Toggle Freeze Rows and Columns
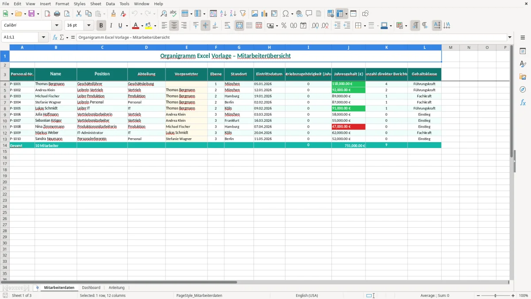The image size is (531, 299). [x=340, y=14]
